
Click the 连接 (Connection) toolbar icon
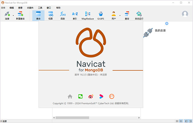click(7, 15)
